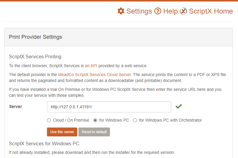
Task: Click the ScriptX Services for Windows PC subheading
Action: [x=45, y=144]
